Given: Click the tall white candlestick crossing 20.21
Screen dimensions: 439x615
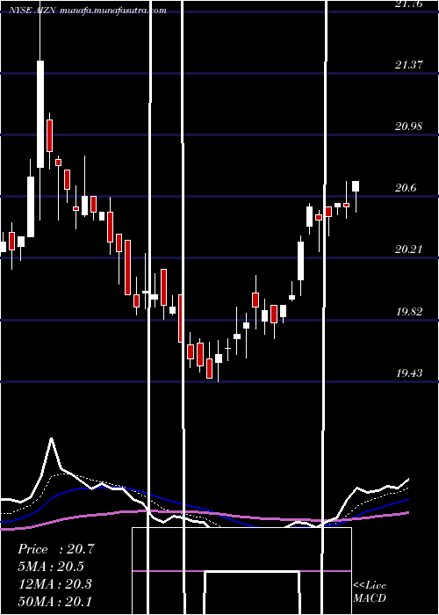Looking at the screenshot, I should 300,261.
